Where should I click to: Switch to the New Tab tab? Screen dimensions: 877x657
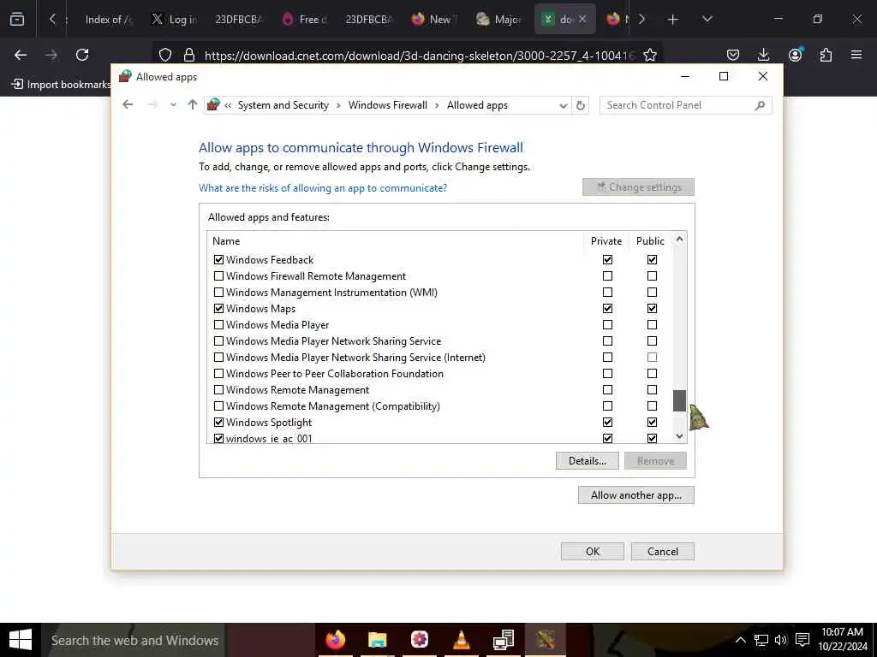pos(434,20)
